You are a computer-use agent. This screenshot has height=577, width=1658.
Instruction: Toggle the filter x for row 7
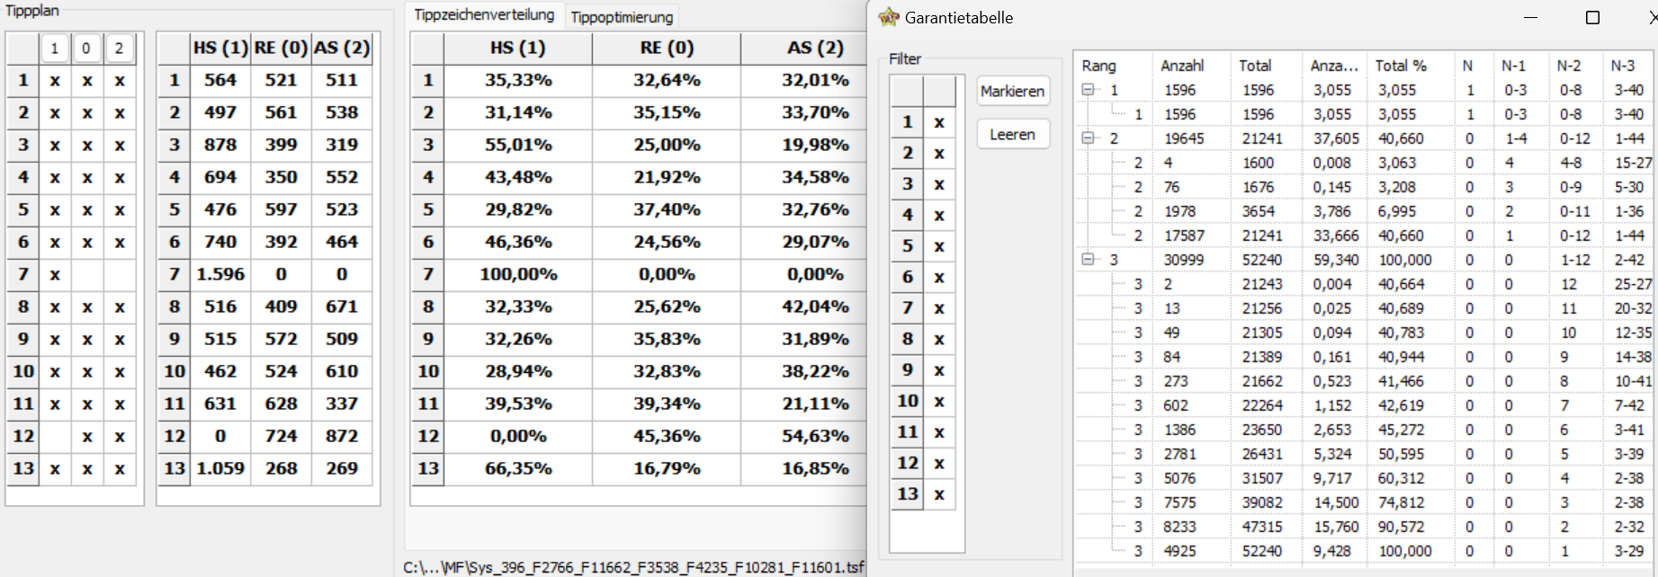click(939, 308)
